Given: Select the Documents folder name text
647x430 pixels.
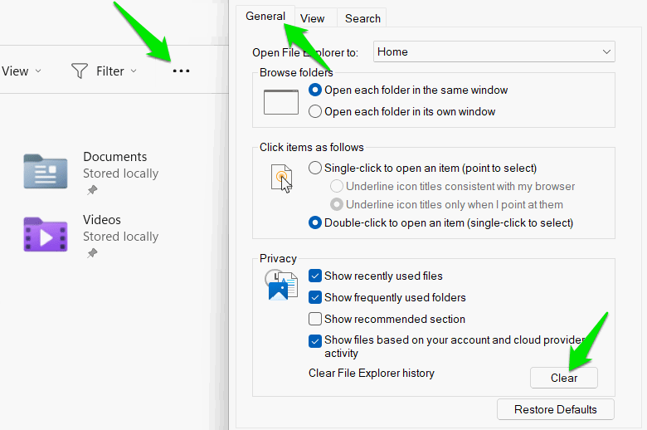Looking at the screenshot, I should (x=115, y=157).
